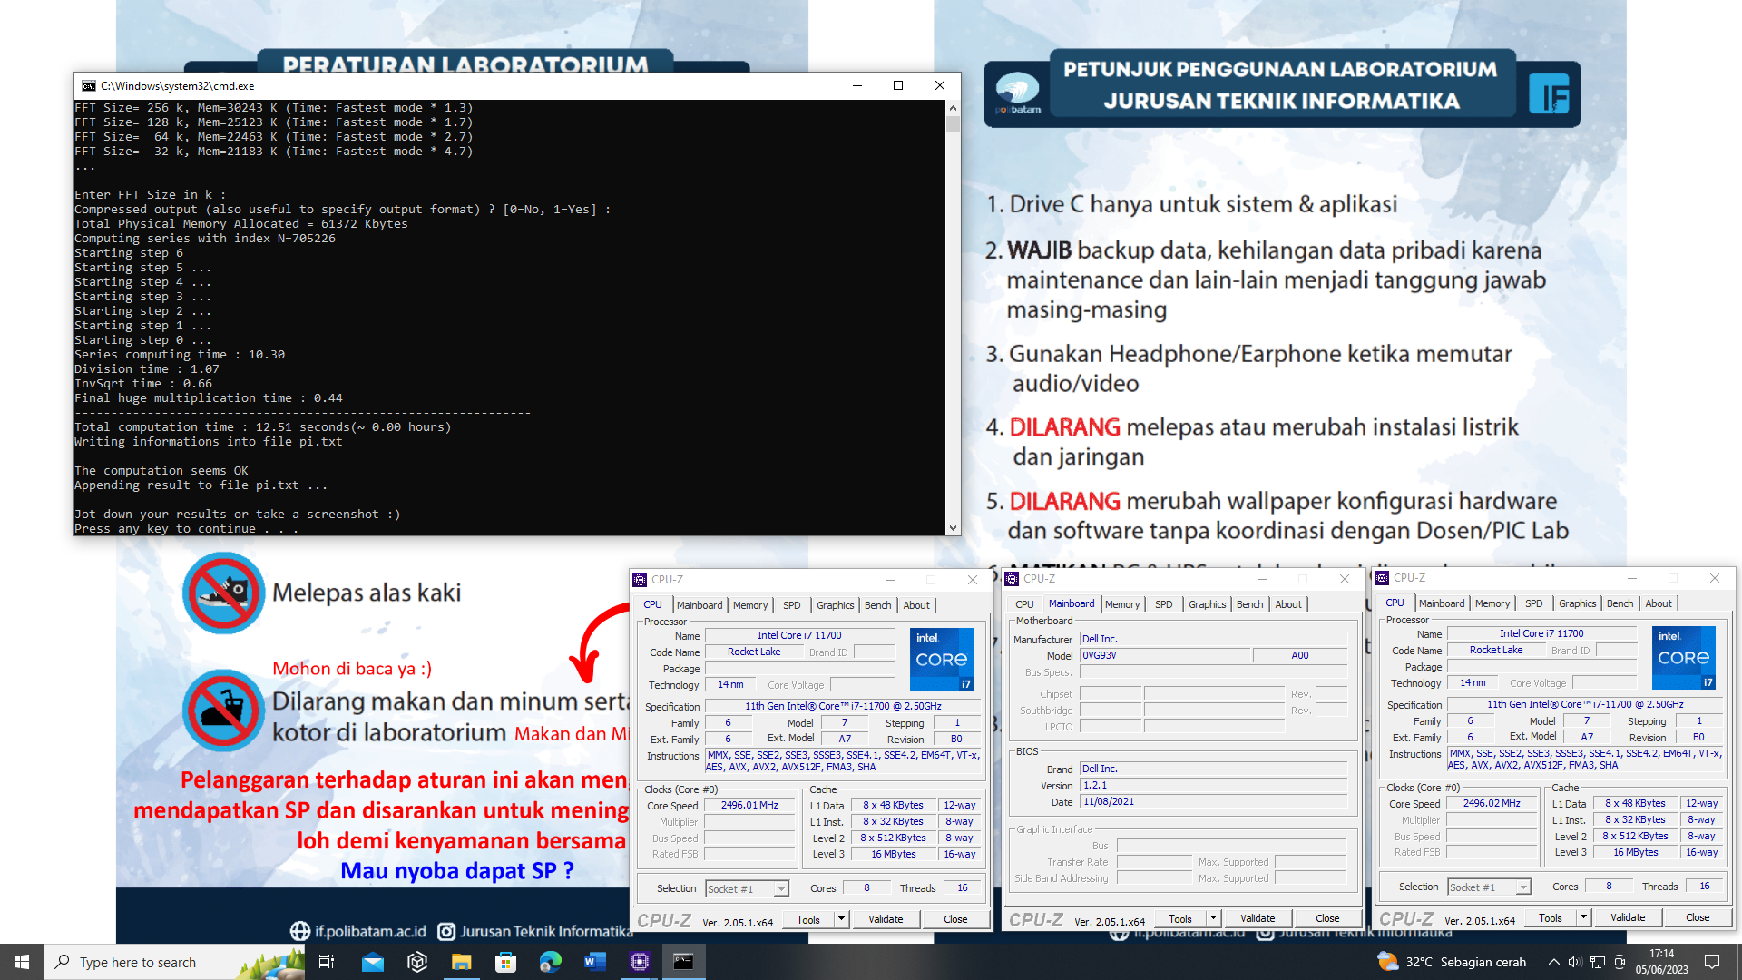Open Socket #1 selection dropdown in rightmost CPU-Z
Screen dimensions: 1742x980
point(1490,887)
